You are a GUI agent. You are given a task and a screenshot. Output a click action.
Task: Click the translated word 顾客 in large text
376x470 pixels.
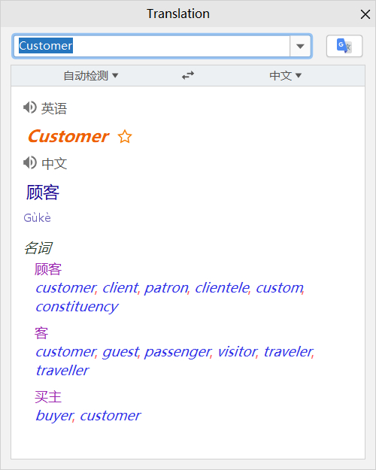(43, 193)
